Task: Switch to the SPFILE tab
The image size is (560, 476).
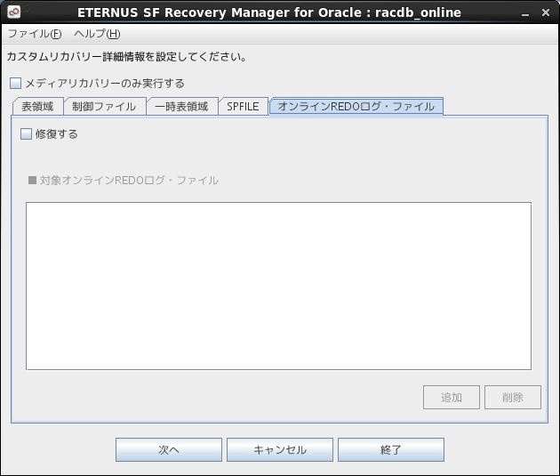Action: (243, 107)
